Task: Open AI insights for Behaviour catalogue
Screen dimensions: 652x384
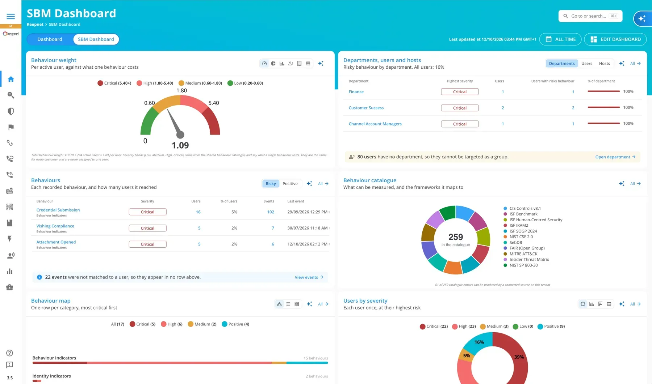Action: click(622, 184)
